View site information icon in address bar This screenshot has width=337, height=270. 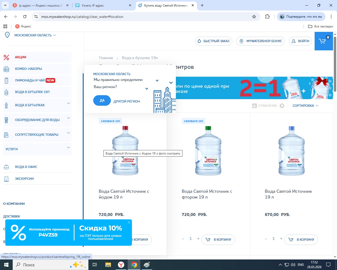[x=36, y=17]
